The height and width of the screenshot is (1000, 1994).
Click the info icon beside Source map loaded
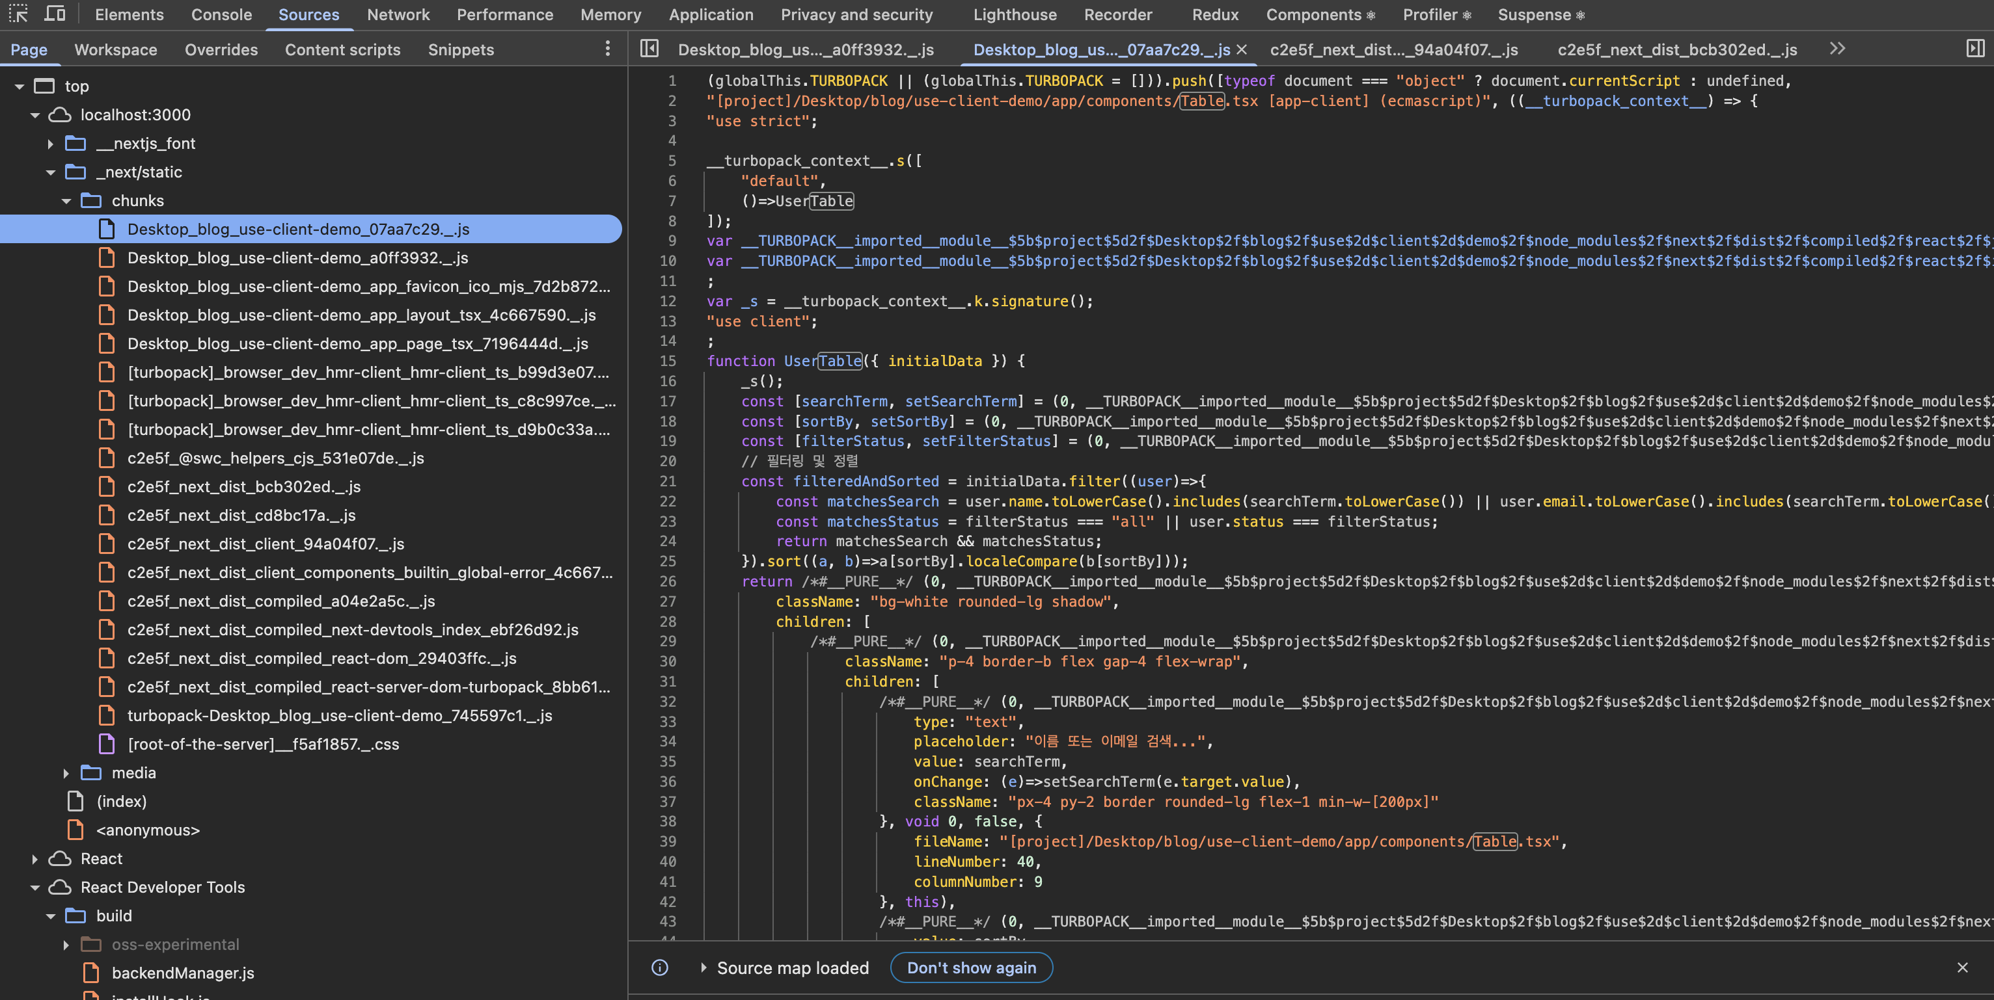(x=659, y=967)
